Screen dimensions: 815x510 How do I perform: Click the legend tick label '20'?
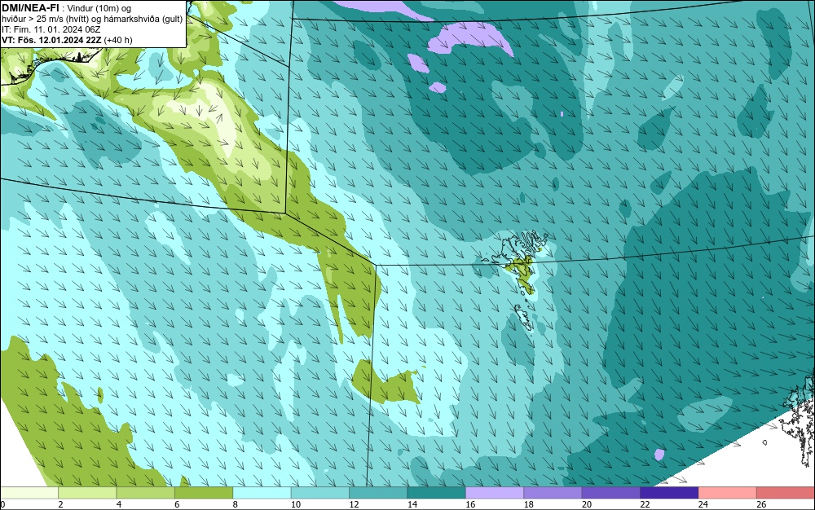click(x=587, y=504)
